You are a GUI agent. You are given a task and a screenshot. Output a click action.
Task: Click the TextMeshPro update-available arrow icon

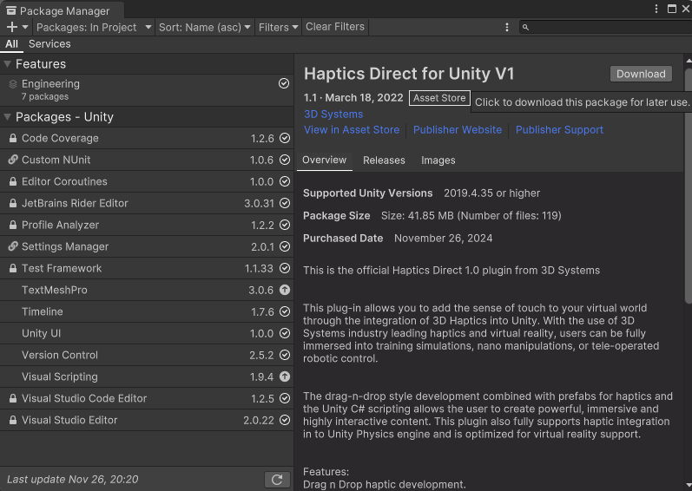click(285, 290)
